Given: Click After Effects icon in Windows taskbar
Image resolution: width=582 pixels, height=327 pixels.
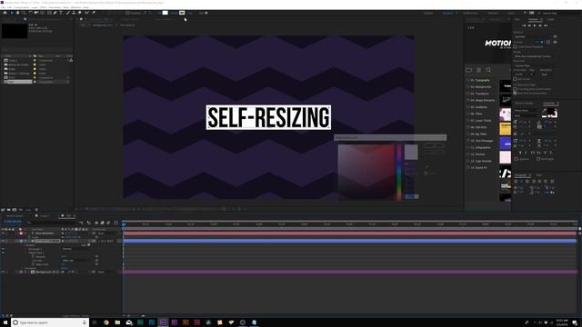Looking at the screenshot, I should 163,322.
